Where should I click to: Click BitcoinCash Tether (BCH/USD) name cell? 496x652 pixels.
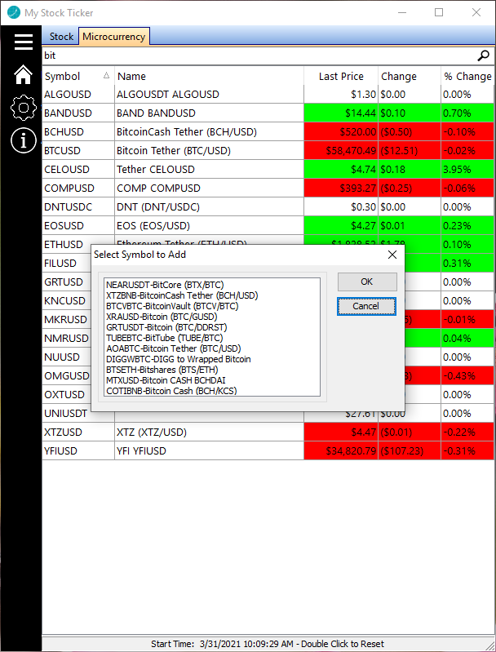pyautogui.click(x=209, y=132)
